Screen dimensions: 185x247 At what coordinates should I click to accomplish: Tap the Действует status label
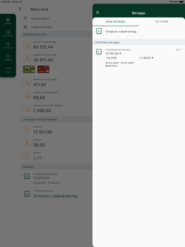pyautogui.click(x=112, y=66)
